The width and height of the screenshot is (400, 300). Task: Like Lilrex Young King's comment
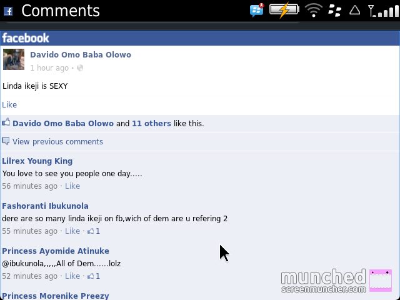click(72, 186)
